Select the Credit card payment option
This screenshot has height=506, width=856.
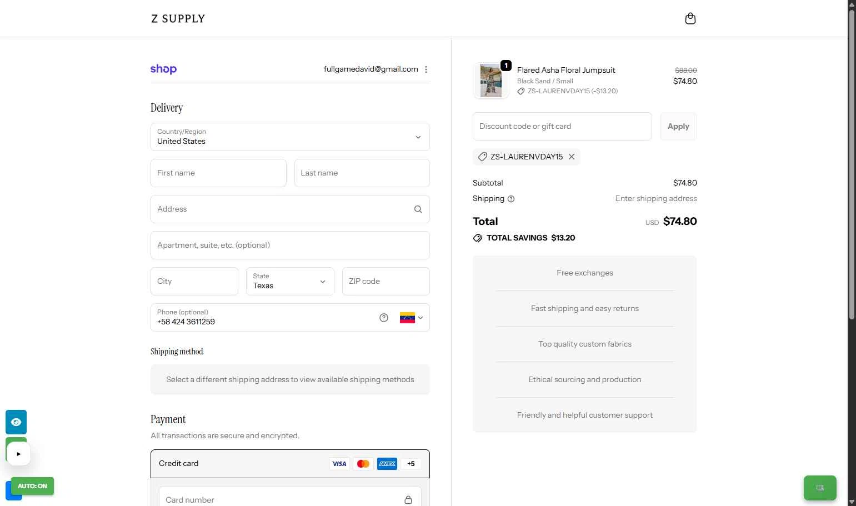[x=290, y=464]
